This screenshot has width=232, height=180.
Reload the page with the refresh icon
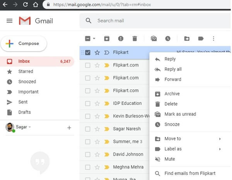click(x=25, y=4)
